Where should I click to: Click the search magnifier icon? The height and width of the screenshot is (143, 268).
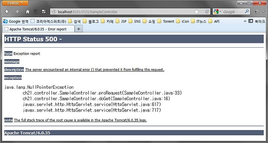pyautogui.click(x=247, y=12)
